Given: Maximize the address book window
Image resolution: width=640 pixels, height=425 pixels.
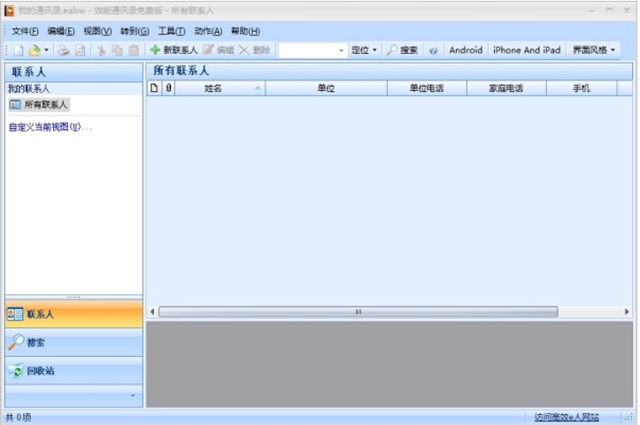Looking at the screenshot, I should (x=609, y=11).
